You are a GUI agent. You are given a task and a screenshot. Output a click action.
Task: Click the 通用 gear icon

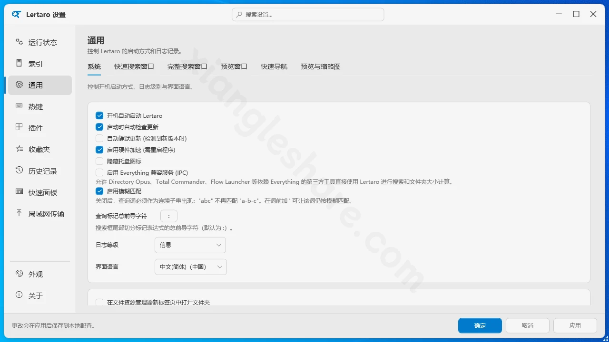19,85
